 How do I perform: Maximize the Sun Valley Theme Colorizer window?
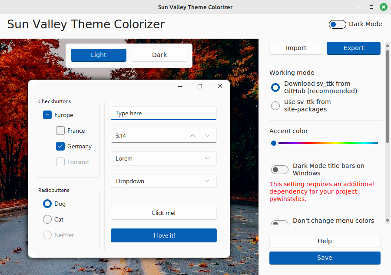(x=371, y=7)
